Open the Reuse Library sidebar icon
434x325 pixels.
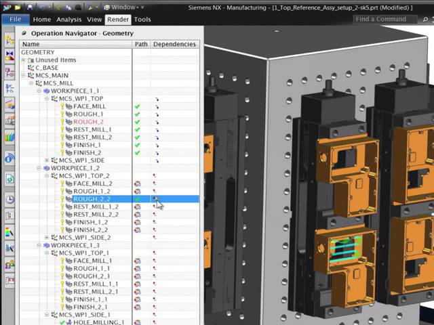pyautogui.click(x=9, y=121)
